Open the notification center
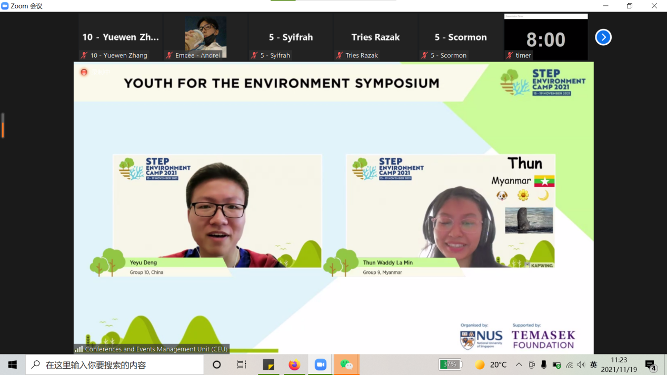Viewport: 667px width, 375px height. 651,365
